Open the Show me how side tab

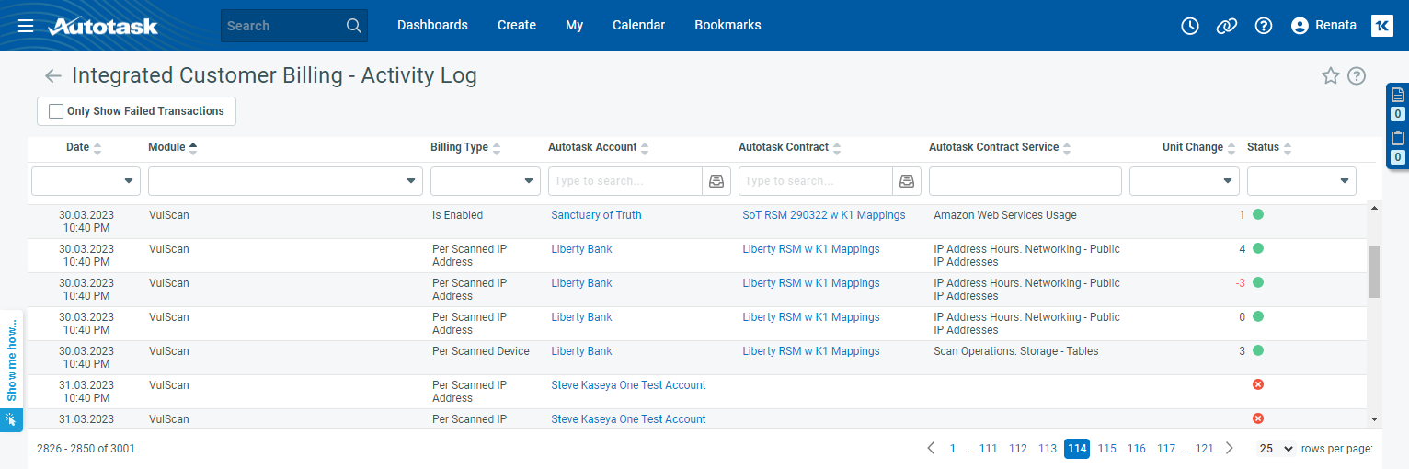coord(11,360)
